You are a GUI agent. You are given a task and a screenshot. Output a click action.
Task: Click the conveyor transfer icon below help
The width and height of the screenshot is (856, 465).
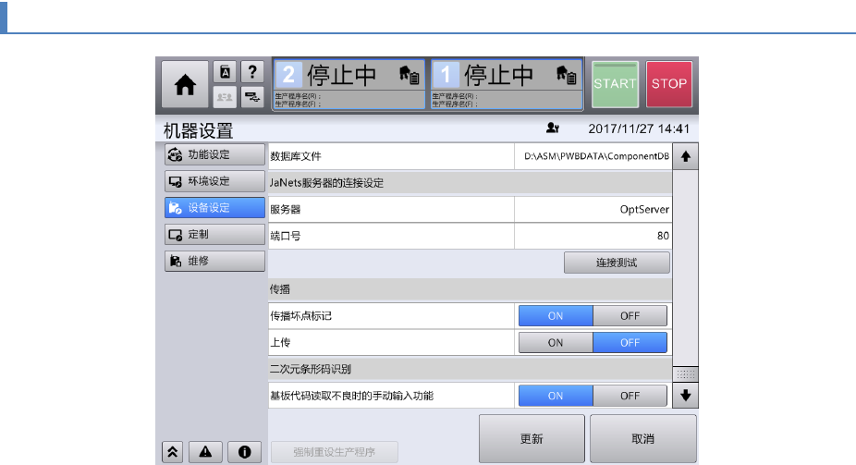pos(252,96)
